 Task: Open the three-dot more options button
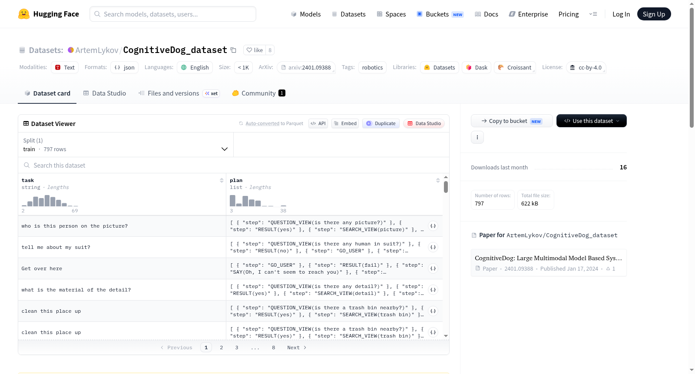coord(477,137)
